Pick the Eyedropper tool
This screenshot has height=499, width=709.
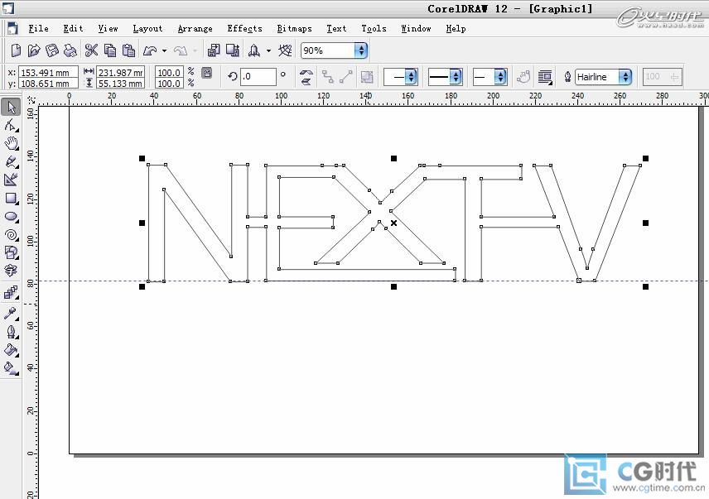coord(11,314)
